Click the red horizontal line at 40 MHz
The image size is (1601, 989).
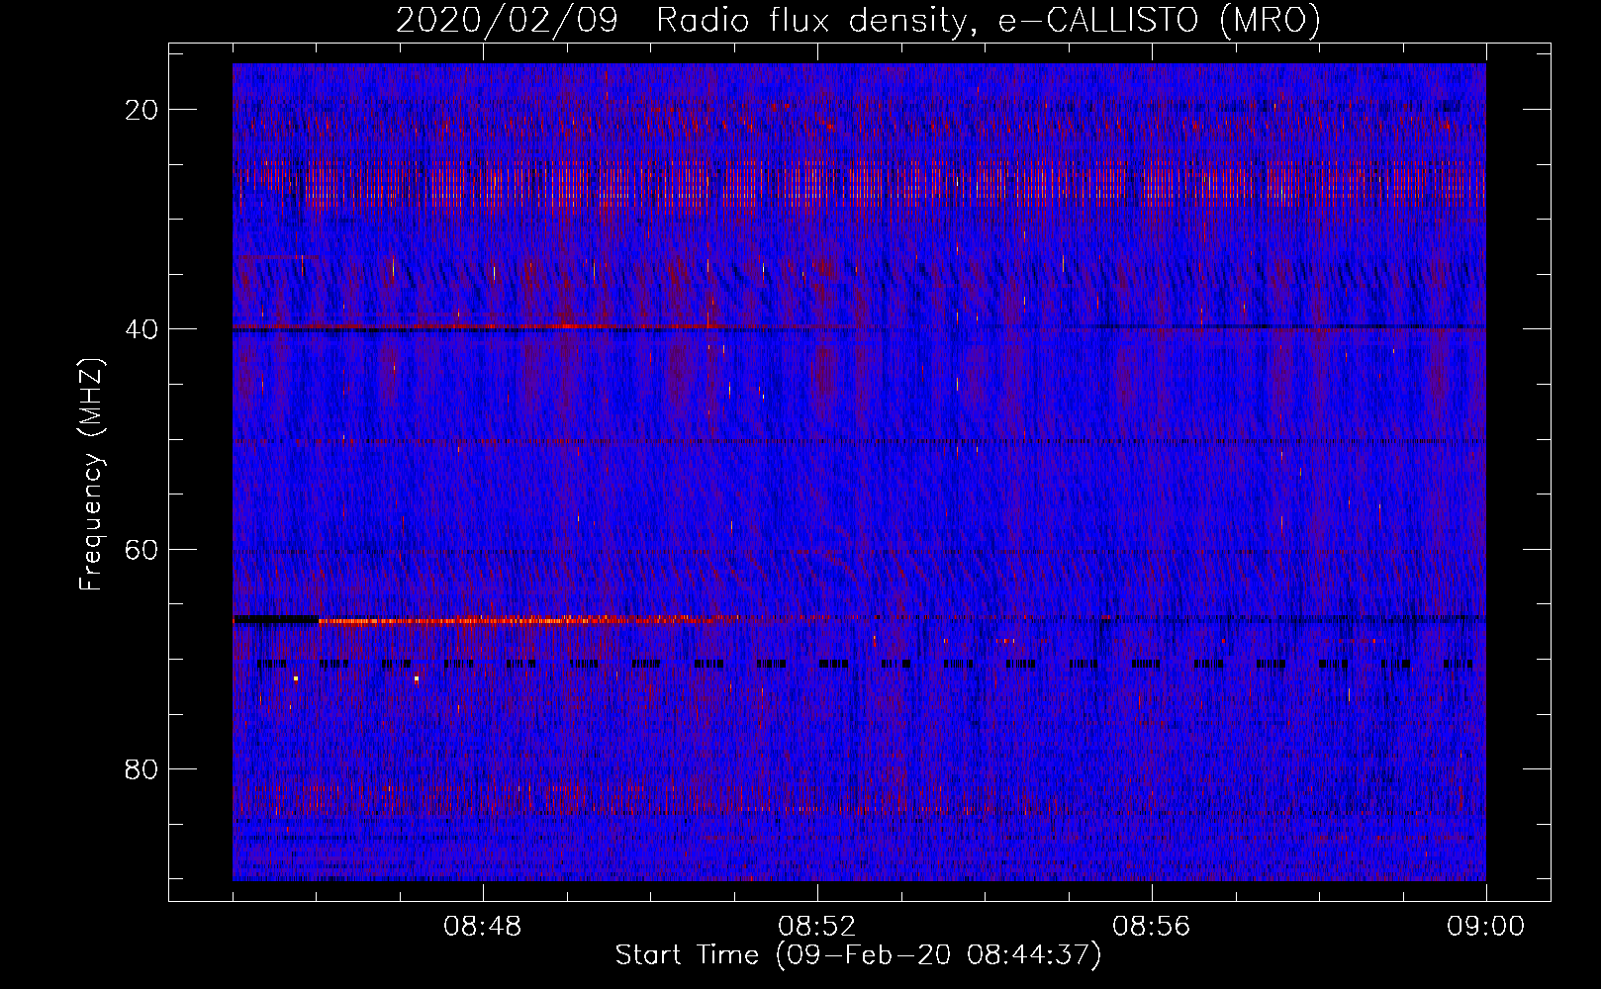(544, 325)
